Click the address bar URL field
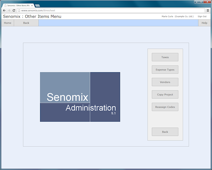This screenshot has height=170, width=212. click(x=111, y=10)
